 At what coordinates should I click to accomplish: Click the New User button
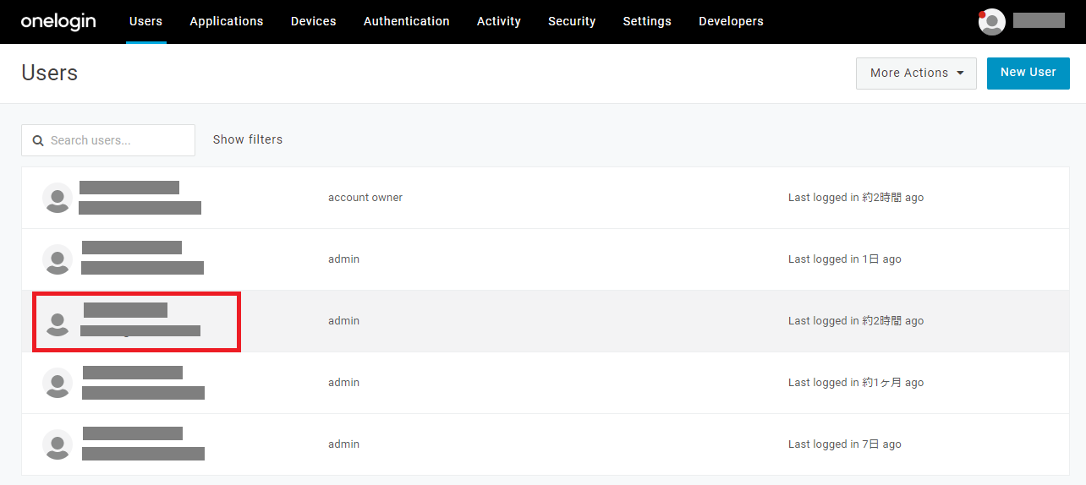1028,73
